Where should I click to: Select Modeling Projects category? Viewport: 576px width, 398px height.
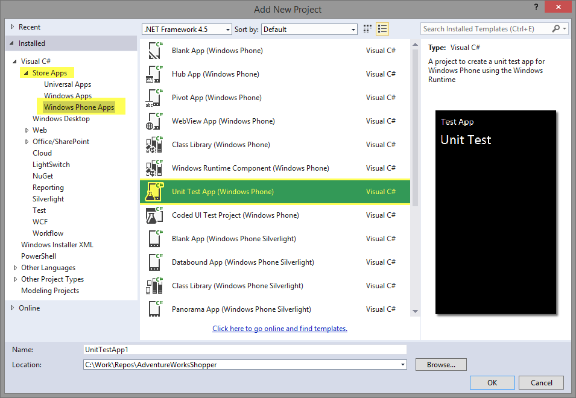pos(50,291)
